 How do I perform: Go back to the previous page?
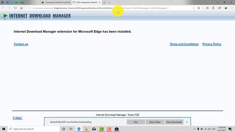pyautogui.click(x=3, y=8)
